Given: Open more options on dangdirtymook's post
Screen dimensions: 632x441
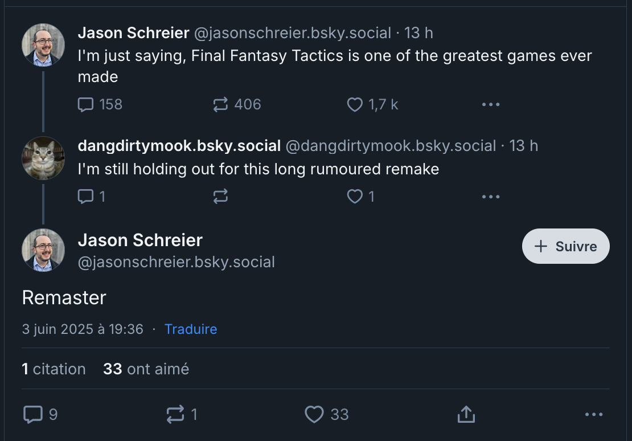Looking at the screenshot, I should (x=490, y=197).
